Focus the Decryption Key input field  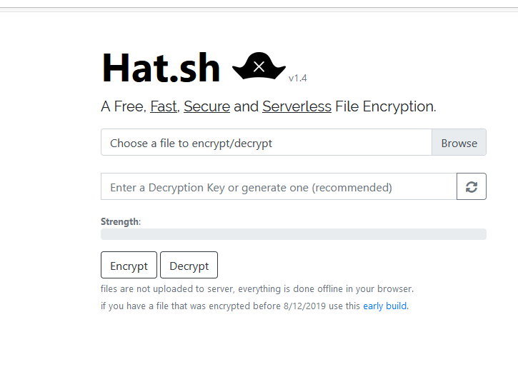coord(279,187)
